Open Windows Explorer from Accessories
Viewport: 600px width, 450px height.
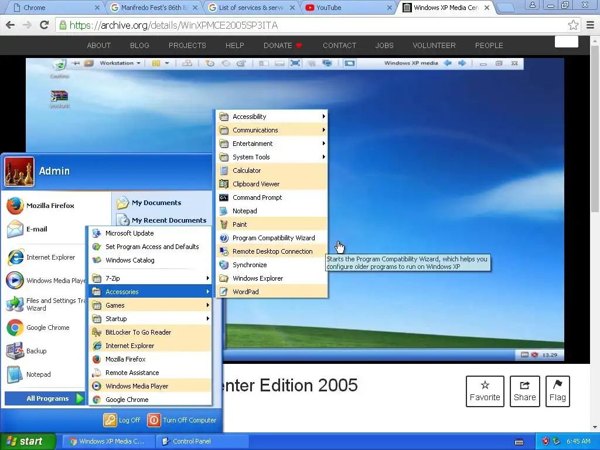(x=272, y=278)
